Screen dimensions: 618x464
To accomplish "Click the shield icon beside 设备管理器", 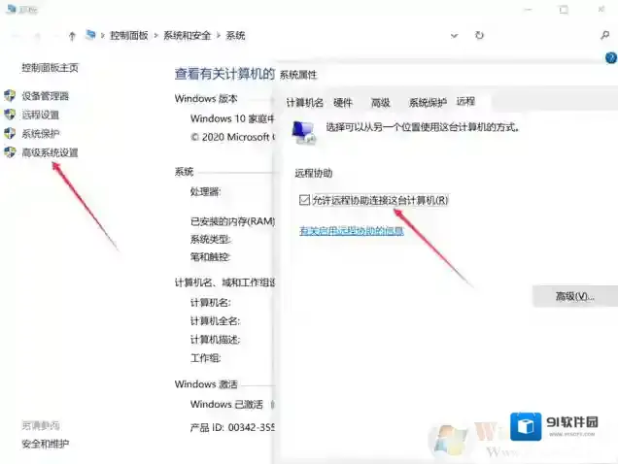I will [10, 96].
